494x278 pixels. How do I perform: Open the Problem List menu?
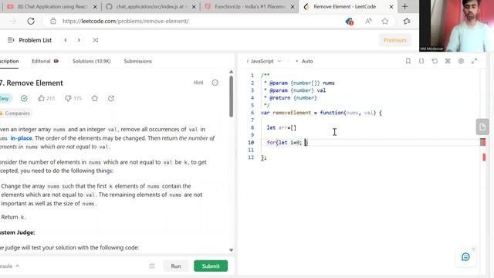click(29, 40)
